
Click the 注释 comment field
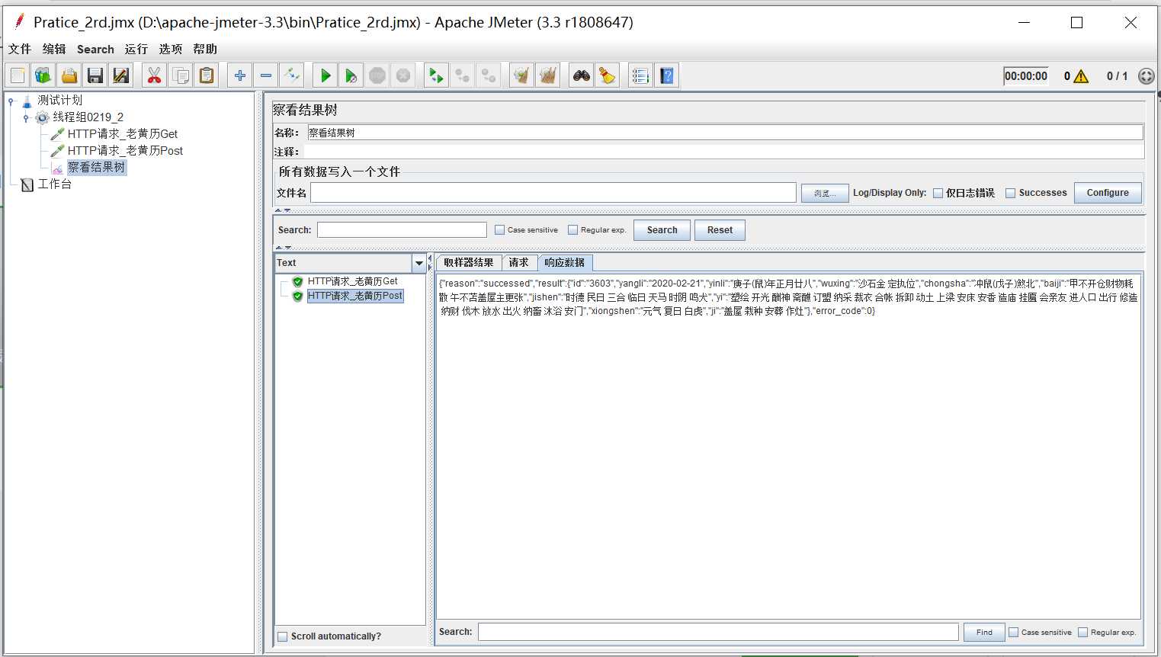(724, 152)
